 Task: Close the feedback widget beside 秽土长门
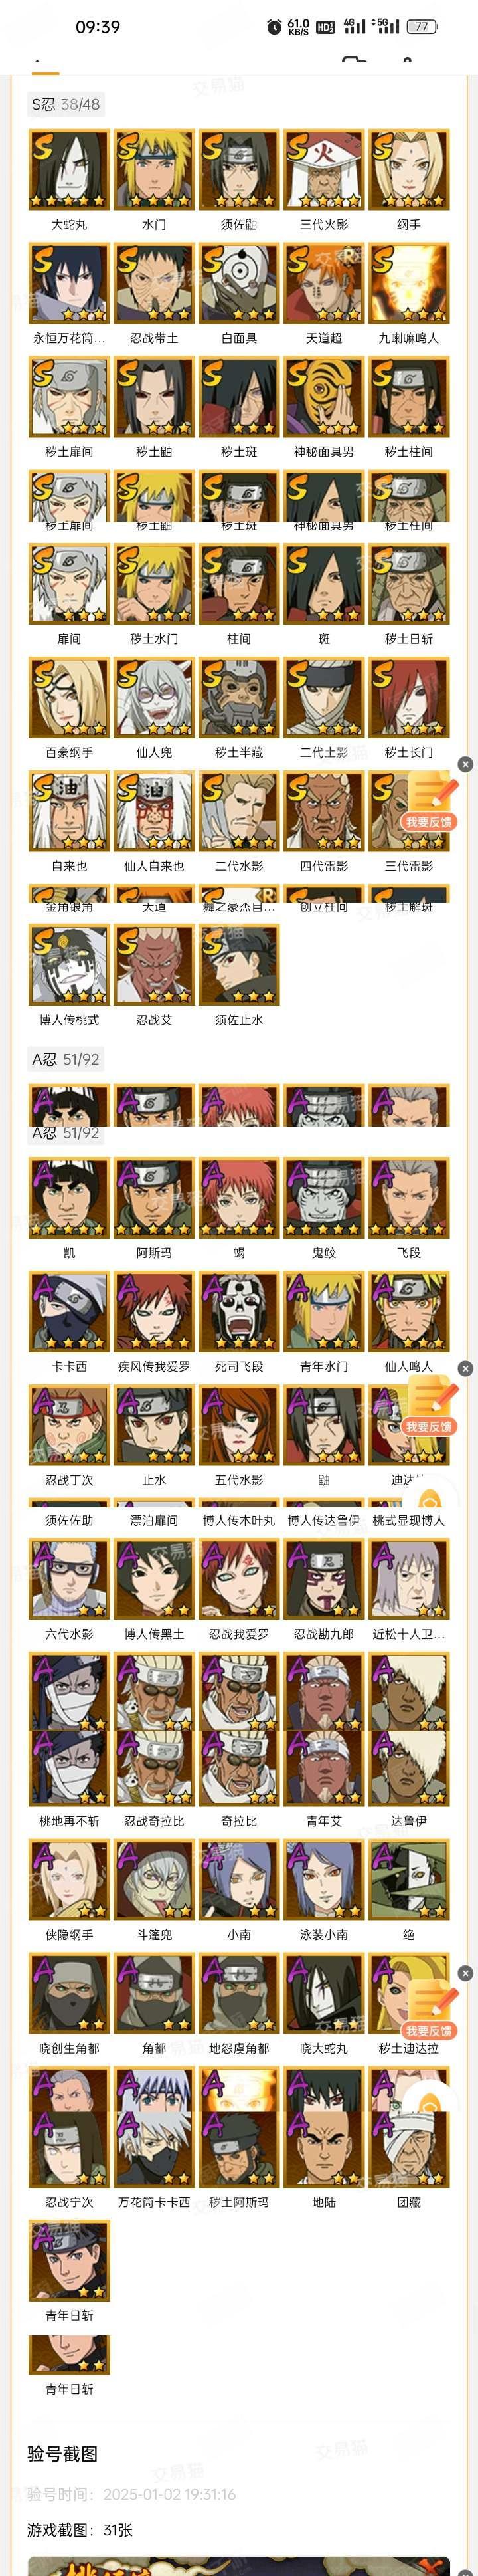[x=465, y=764]
